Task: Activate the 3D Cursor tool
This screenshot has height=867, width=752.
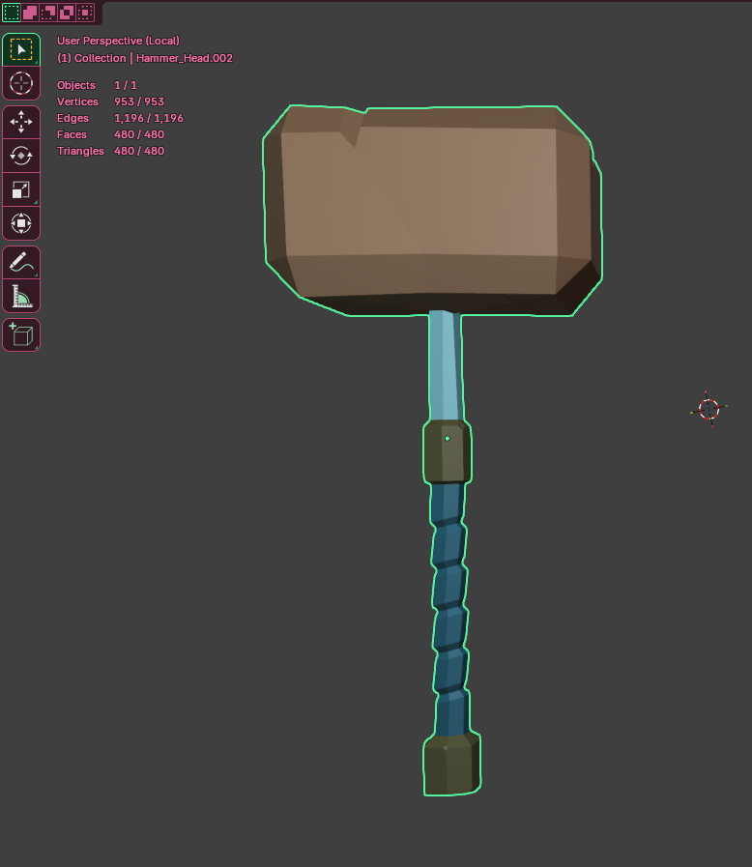Action: pos(21,83)
